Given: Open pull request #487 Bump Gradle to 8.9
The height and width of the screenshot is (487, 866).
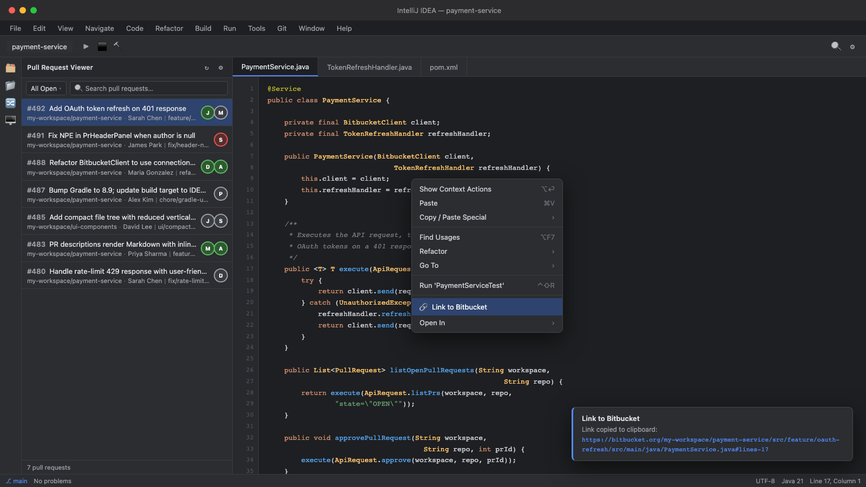Looking at the screenshot, I should point(127,194).
